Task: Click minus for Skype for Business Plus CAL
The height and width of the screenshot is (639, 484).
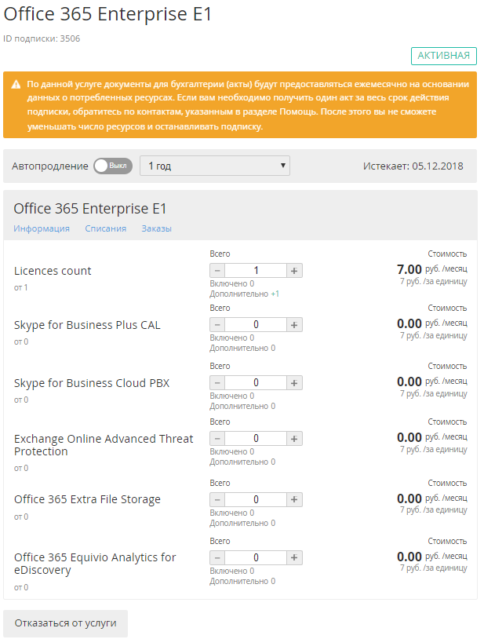Action: [x=217, y=325]
